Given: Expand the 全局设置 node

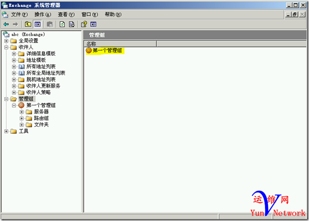Looking at the screenshot, I should point(6,41).
